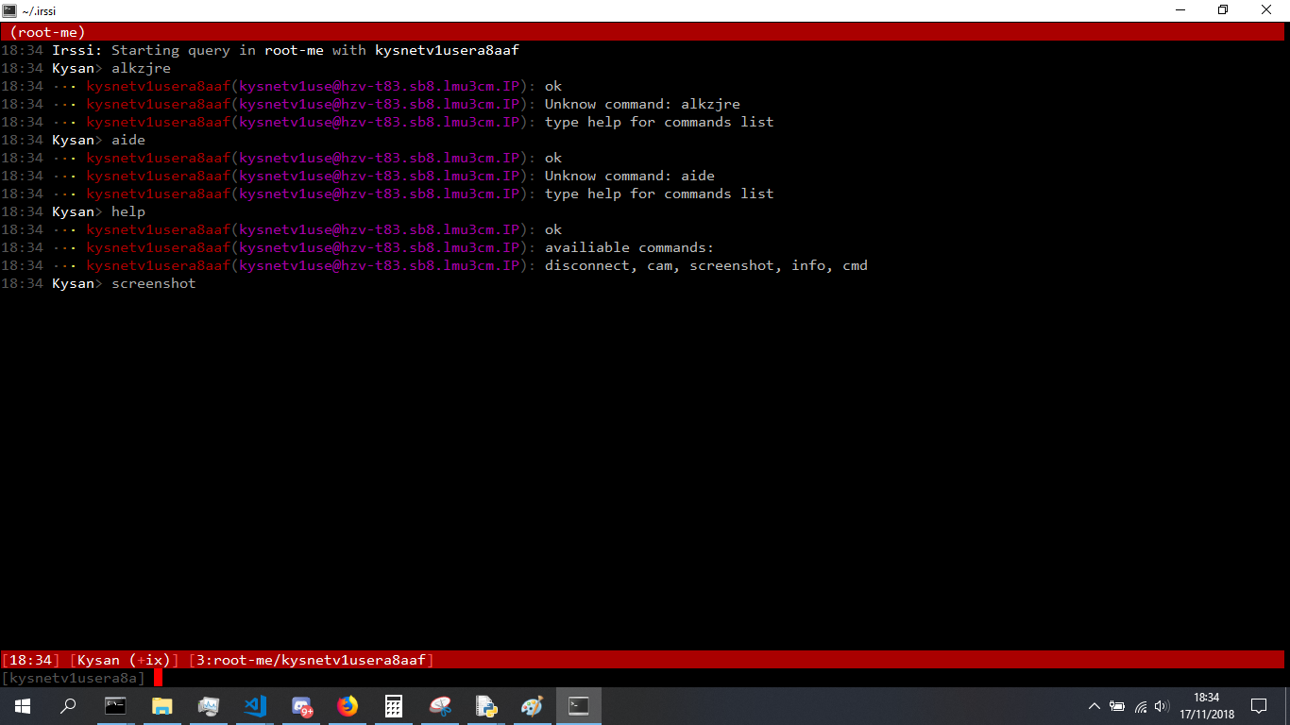
Task: Open the Command Prompt taskbar icon
Action: point(115,705)
